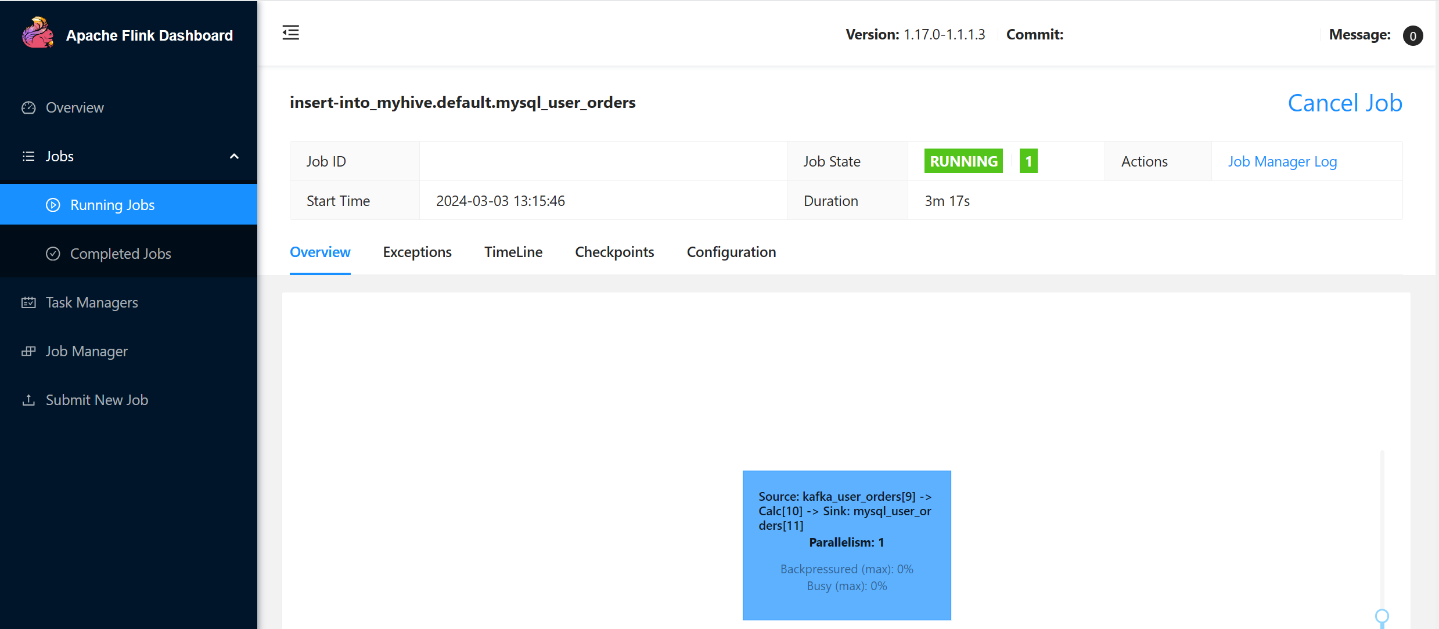The width and height of the screenshot is (1439, 629).
Task: Collapse the Jobs submenu chevron
Action: tap(235, 157)
